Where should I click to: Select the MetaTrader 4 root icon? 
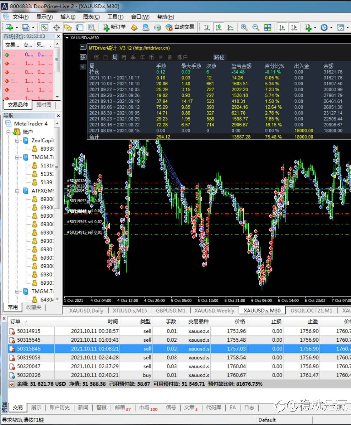[x=8, y=124]
